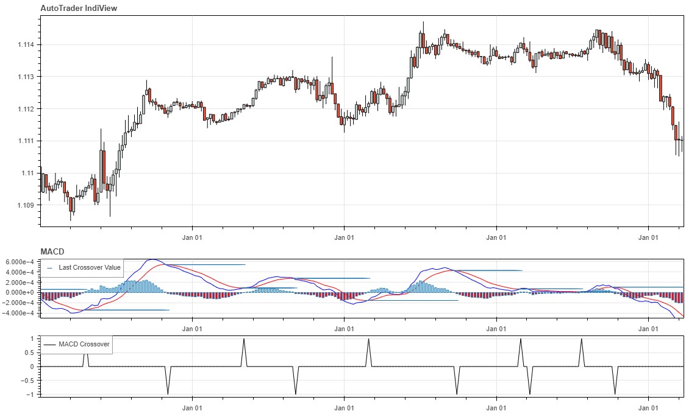Click the 0.000e+0 MACD axis label
The height and width of the screenshot is (414, 686).
pyautogui.click(x=20, y=292)
